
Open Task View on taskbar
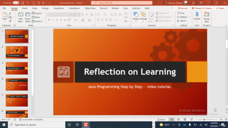tap(77, 125)
